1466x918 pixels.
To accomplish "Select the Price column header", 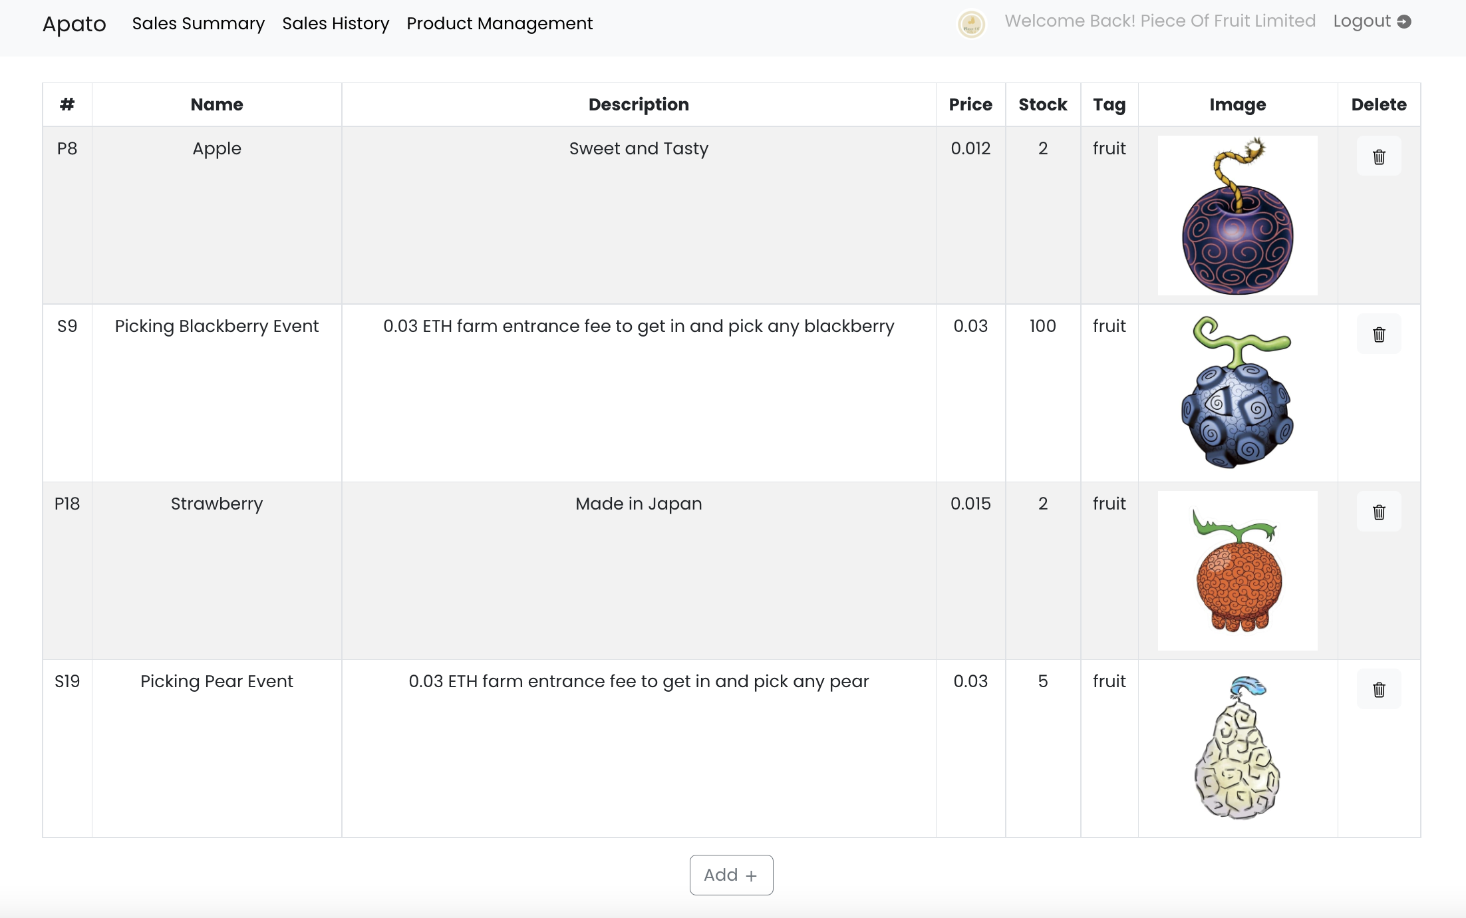I will click(970, 104).
